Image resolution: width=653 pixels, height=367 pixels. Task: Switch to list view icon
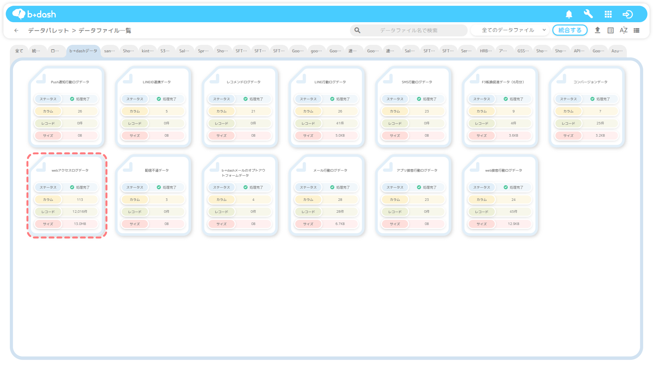(x=636, y=30)
